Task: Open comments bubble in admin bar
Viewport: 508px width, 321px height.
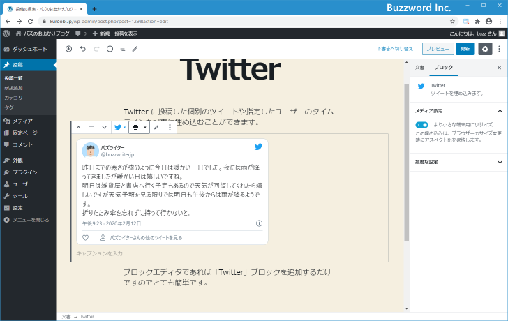Action: [x=81, y=33]
